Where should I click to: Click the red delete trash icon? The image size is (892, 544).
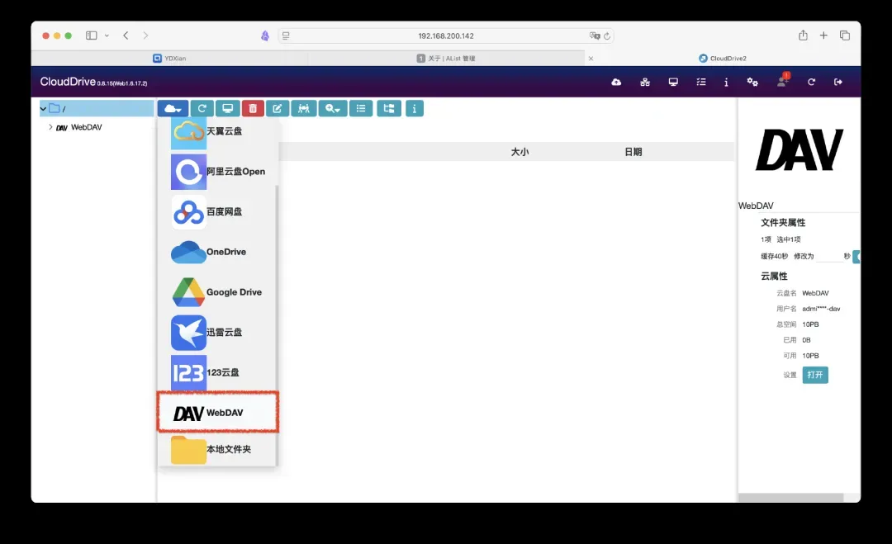click(x=253, y=108)
